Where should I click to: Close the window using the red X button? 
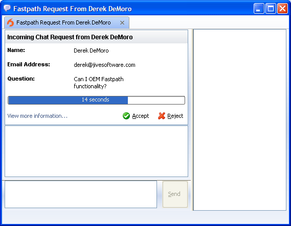pos(282,9)
